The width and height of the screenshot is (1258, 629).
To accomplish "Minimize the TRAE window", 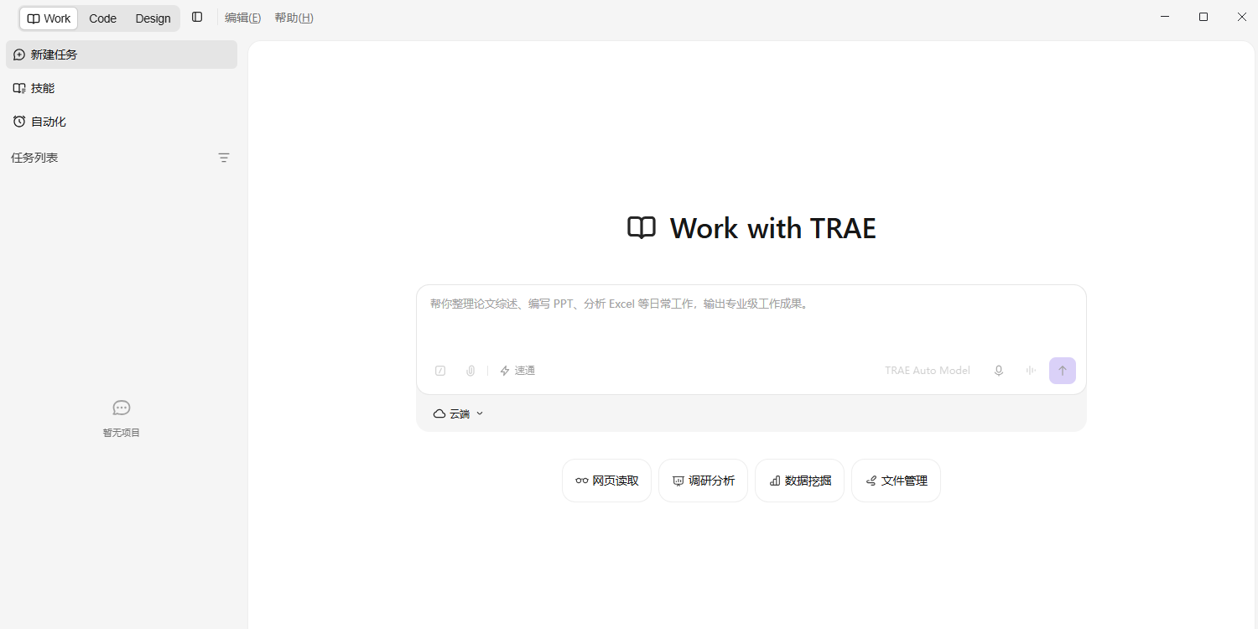I will coord(1165,17).
